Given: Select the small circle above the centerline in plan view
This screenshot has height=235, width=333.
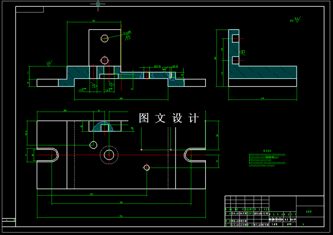Looking at the screenshot, I should click(x=93, y=145).
